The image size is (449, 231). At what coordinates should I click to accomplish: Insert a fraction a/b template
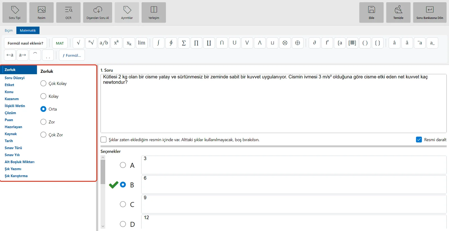(x=104, y=43)
